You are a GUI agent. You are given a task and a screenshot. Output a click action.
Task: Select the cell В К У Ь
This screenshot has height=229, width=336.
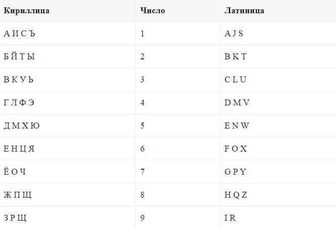(x=68, y=79)
